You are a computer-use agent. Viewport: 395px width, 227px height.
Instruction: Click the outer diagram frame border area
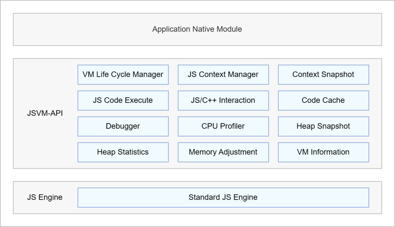tap(197, 220)
